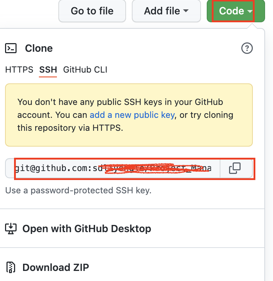
Task: Click the Clone heading text
Action: coord(39,48)
